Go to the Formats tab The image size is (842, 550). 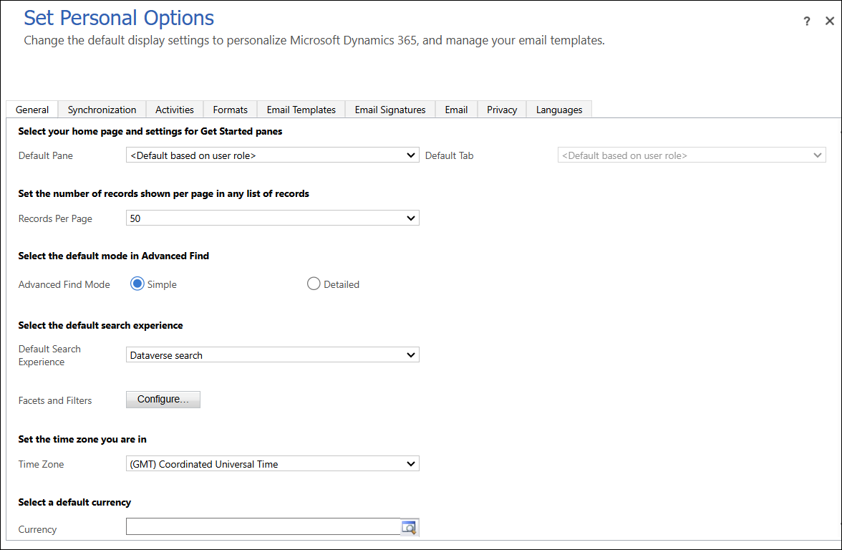coord(231,110)
